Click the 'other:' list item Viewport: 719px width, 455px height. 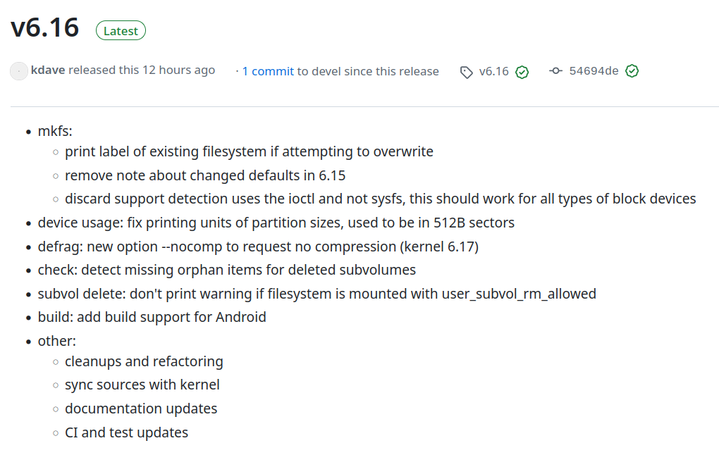click(x=57, y=341)
